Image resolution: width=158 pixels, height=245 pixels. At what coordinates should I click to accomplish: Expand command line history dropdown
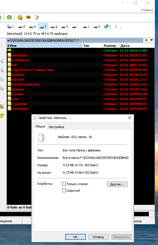[152, 214]
